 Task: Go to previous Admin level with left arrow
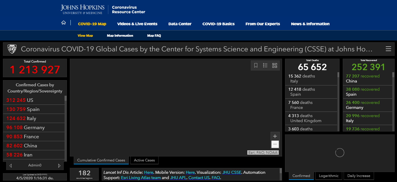click(x=11, y=166)
